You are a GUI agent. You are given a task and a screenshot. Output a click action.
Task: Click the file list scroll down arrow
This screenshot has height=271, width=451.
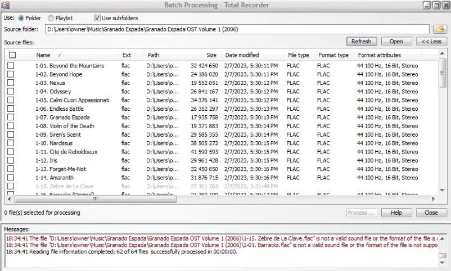tap(442, 190)
